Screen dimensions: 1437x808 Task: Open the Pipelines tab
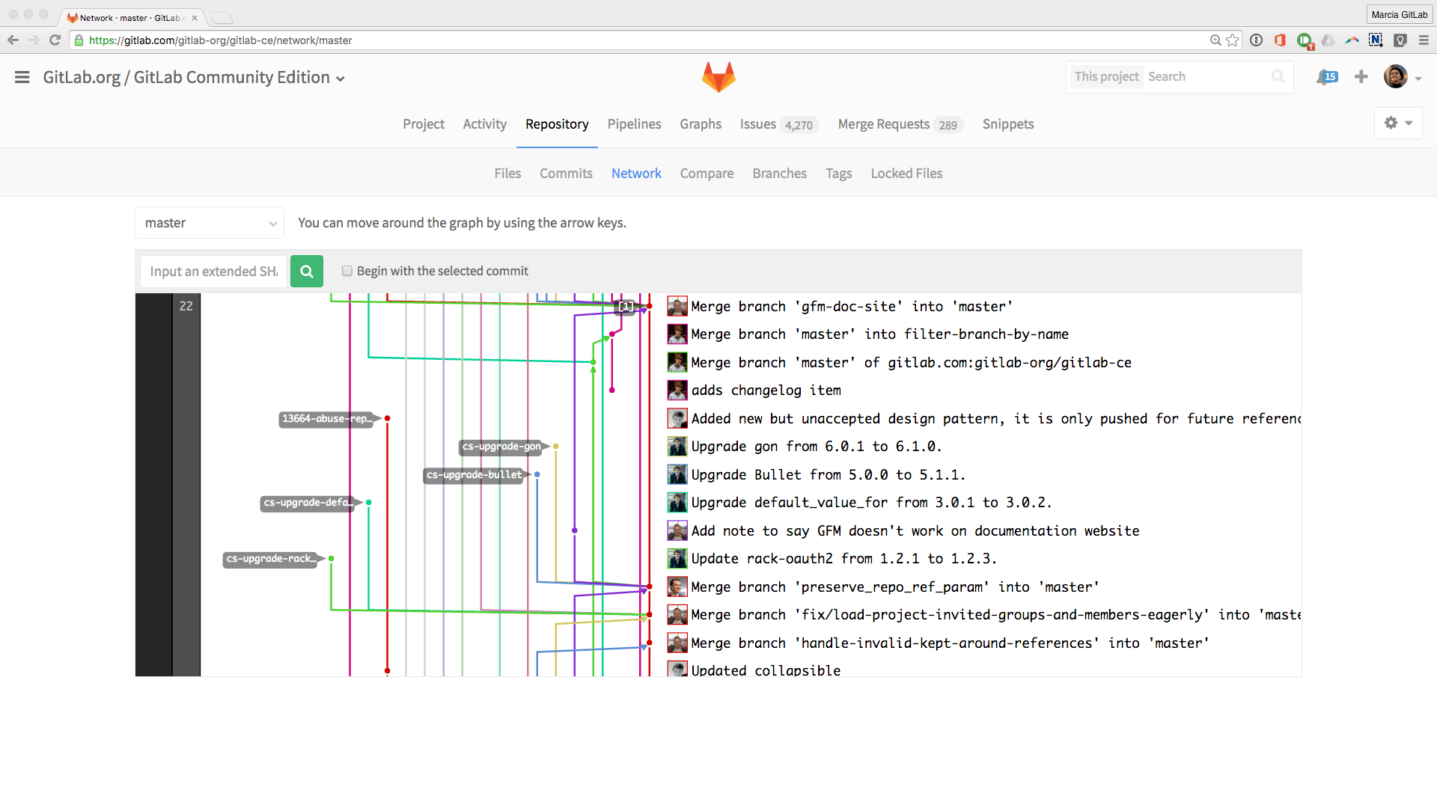[x=634, y=124]
